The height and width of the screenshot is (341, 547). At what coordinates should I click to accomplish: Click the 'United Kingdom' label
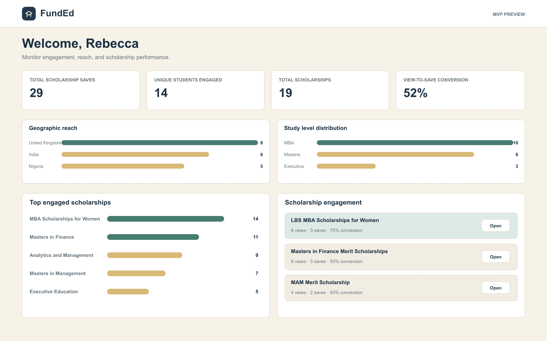pyautogui.click(x=45, y=143)
